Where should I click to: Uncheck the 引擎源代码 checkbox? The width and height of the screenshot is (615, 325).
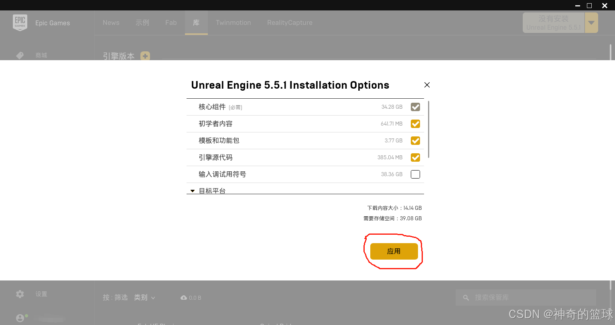(x=415, y=158)
